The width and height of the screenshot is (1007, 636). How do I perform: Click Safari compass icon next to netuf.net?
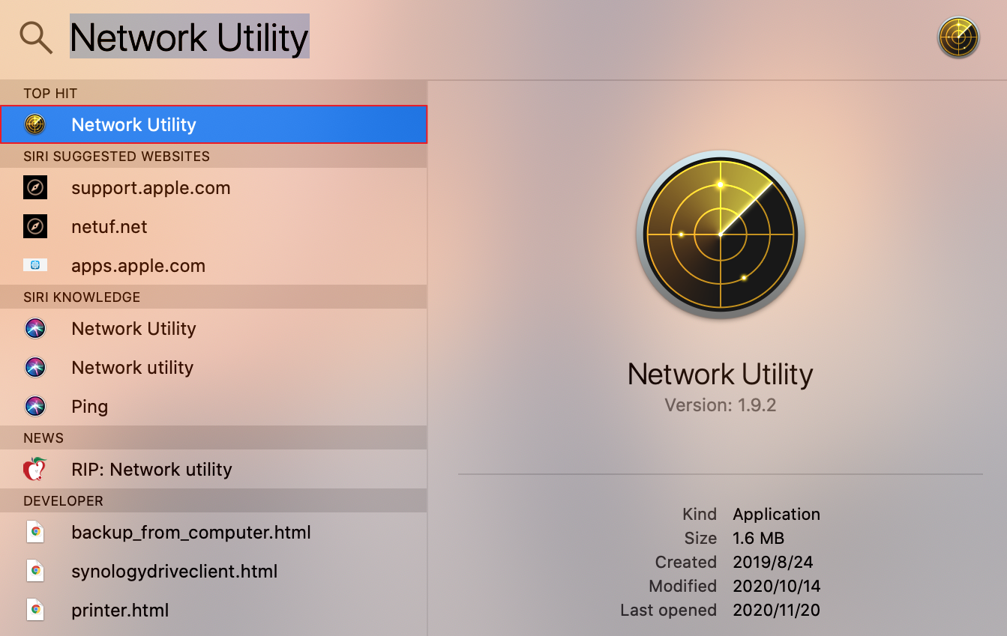coord(35,226)
